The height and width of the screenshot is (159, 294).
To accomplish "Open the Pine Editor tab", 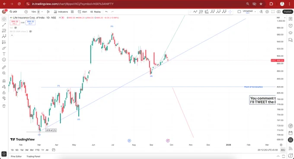I will (x=16, y=156).
